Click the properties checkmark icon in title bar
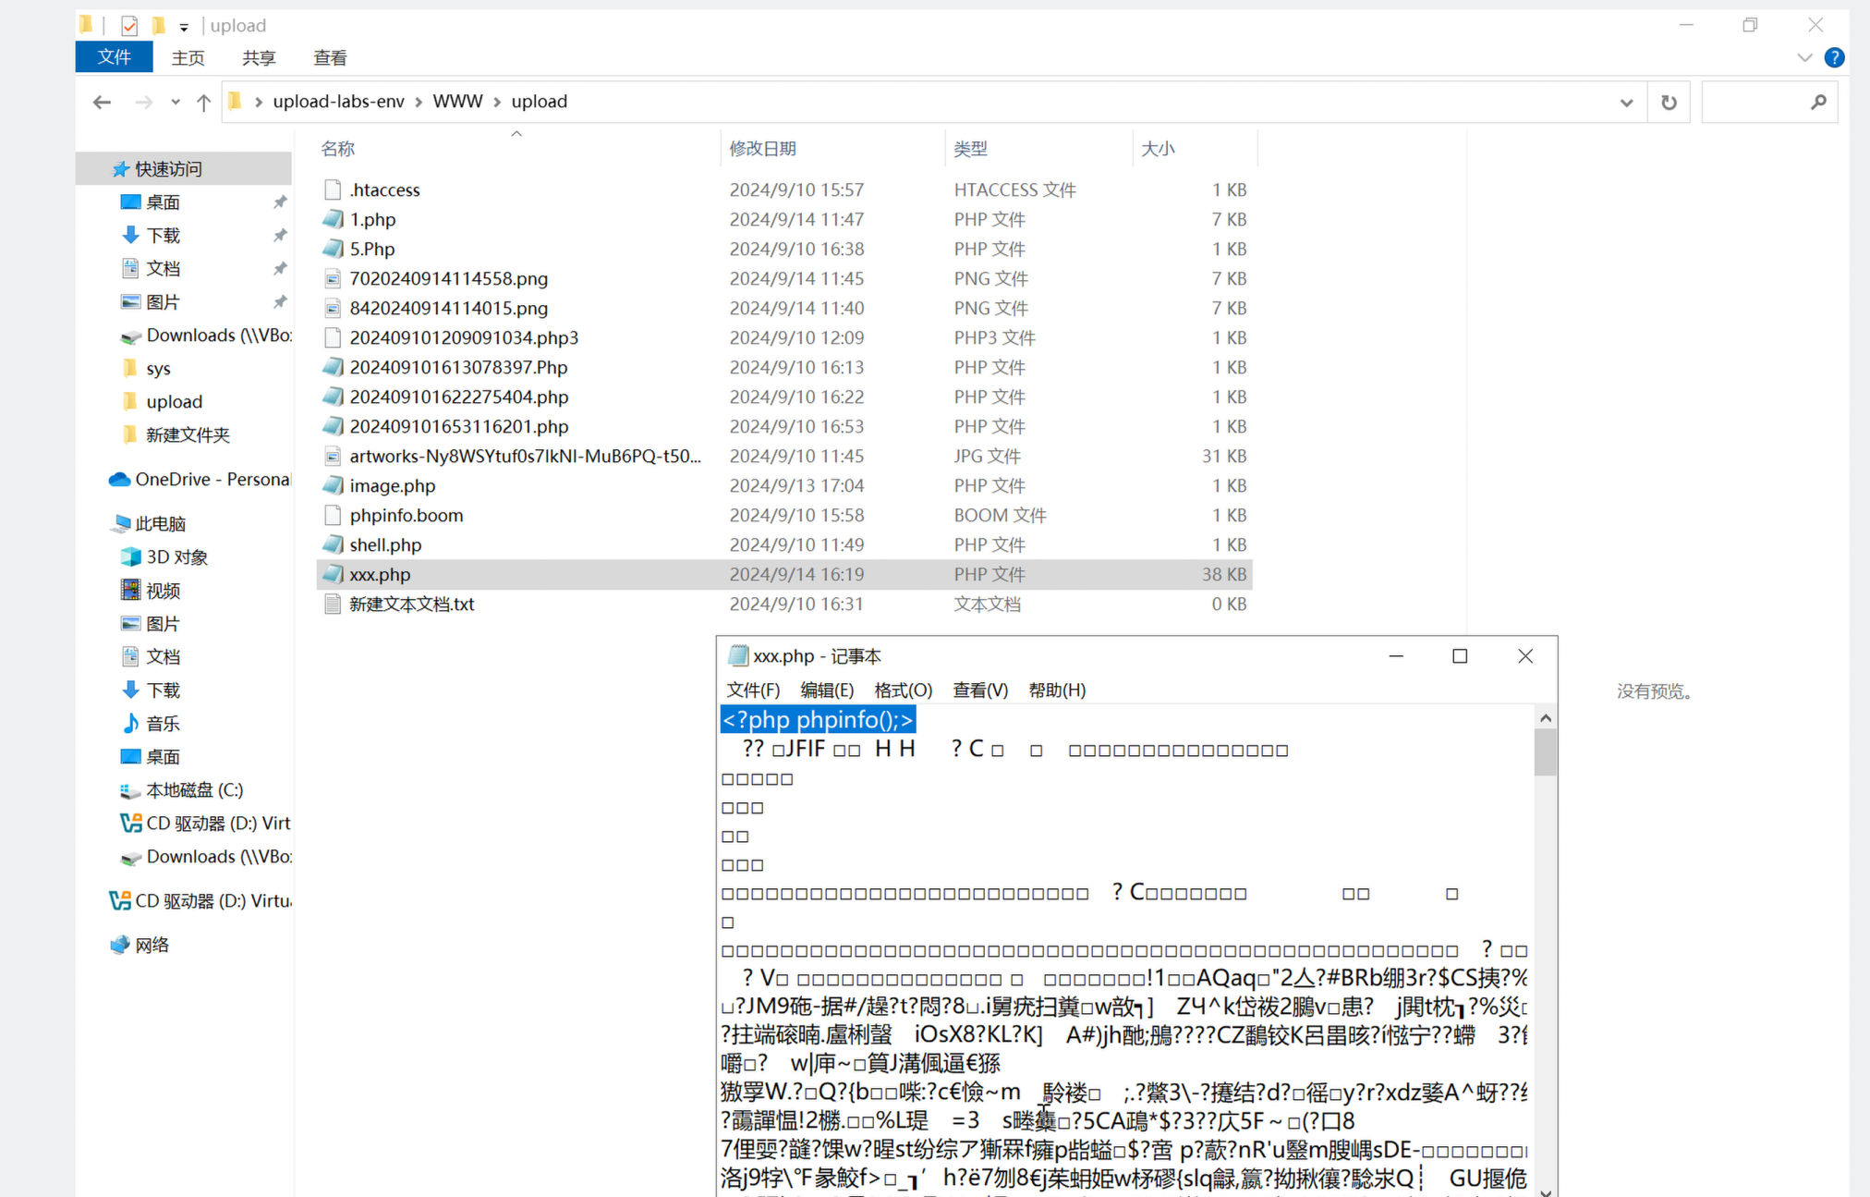Image resolution: width=1870 pixels, height=1197 pixels. coord(129,26)
